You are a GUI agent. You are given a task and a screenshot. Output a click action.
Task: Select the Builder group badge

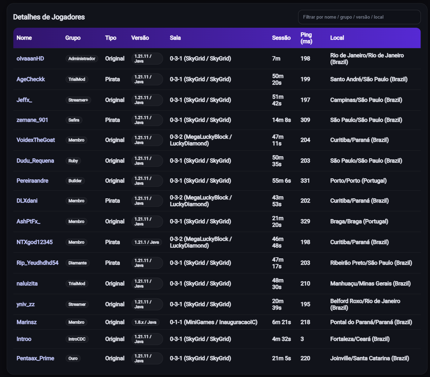click(x=75, y=181)
